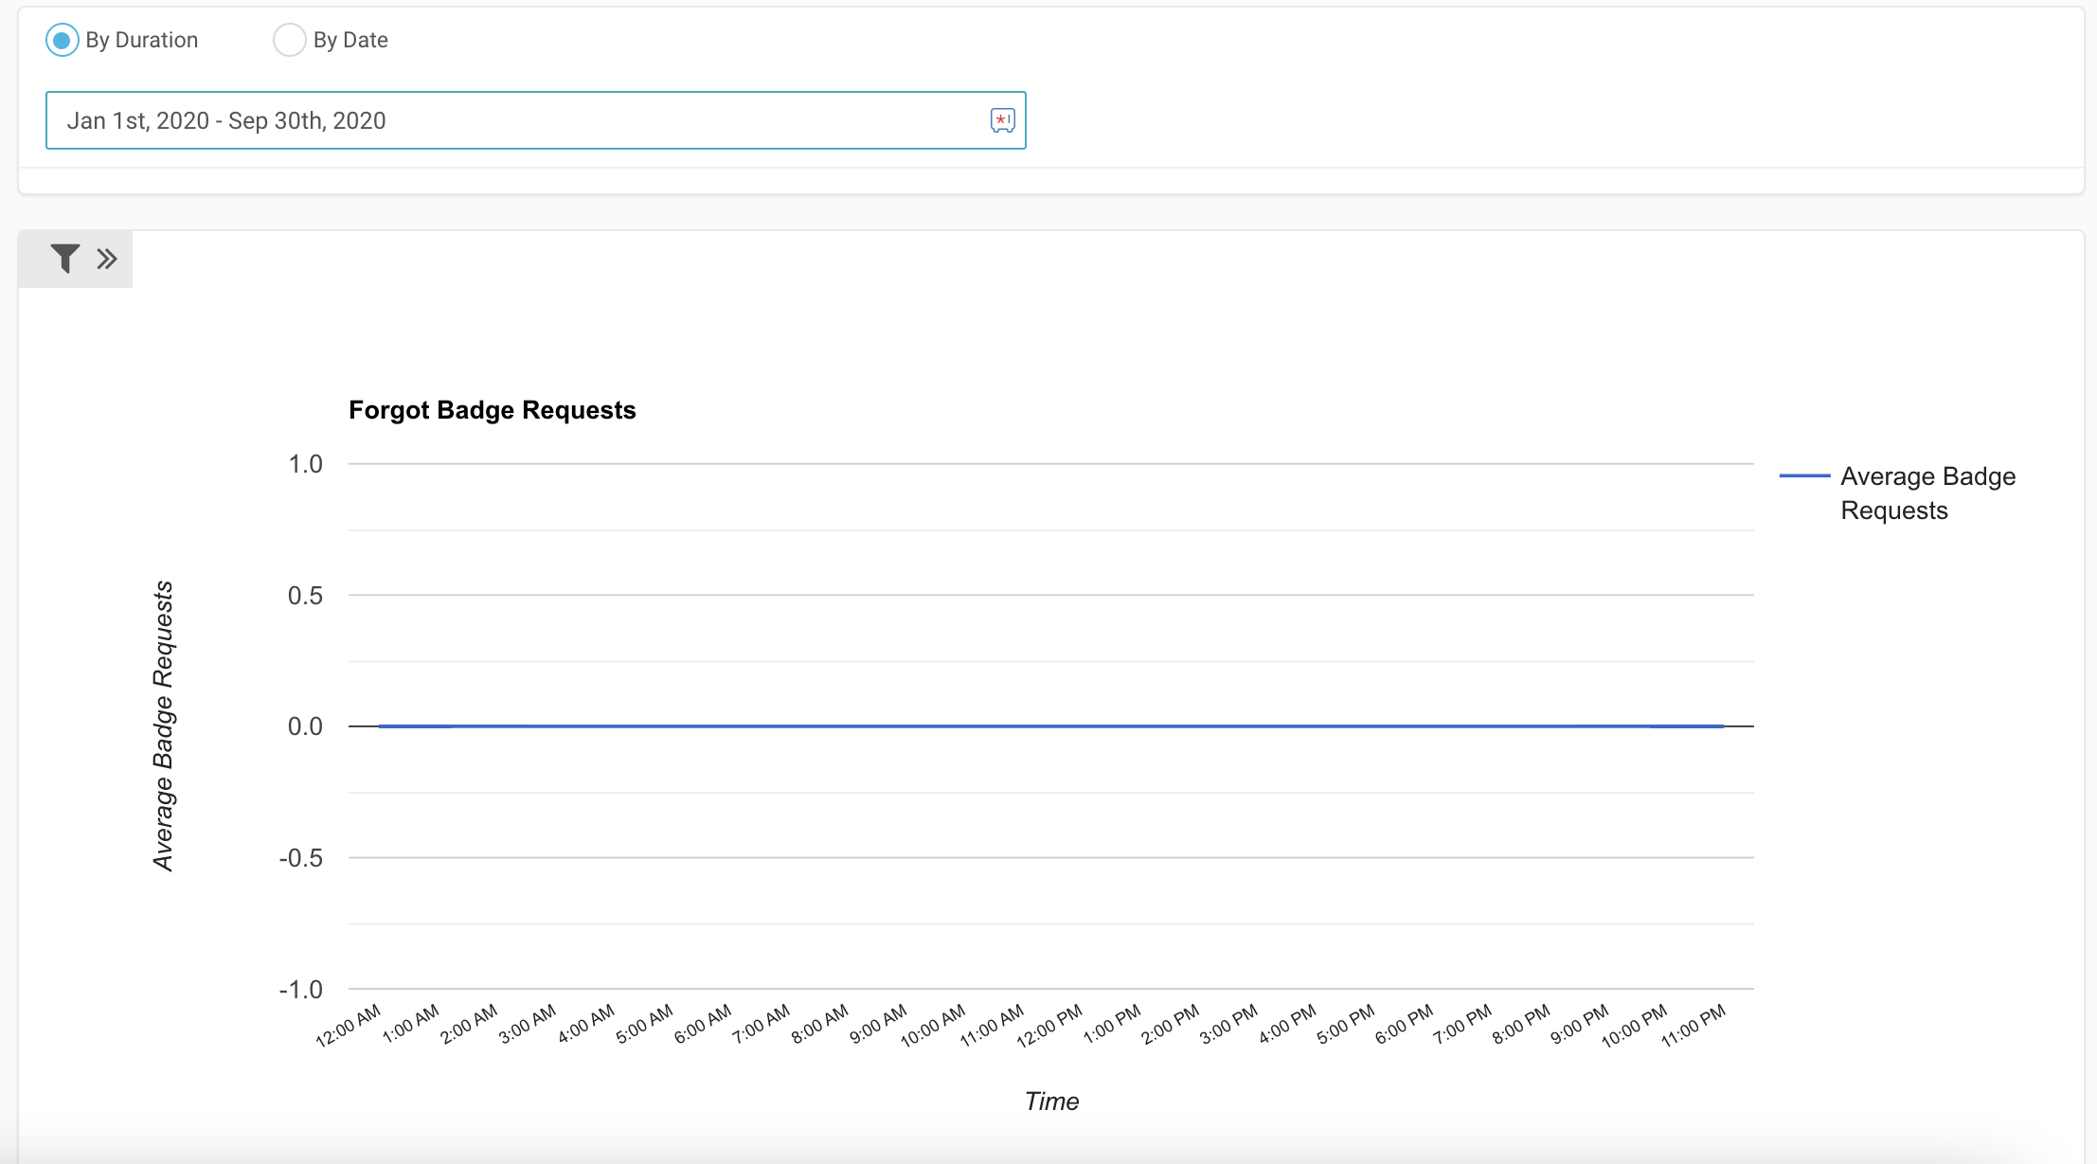The height and width of the screenshot is (1164, 2097).
Task: Select the By Duration radio button
Action: point(62,40)
